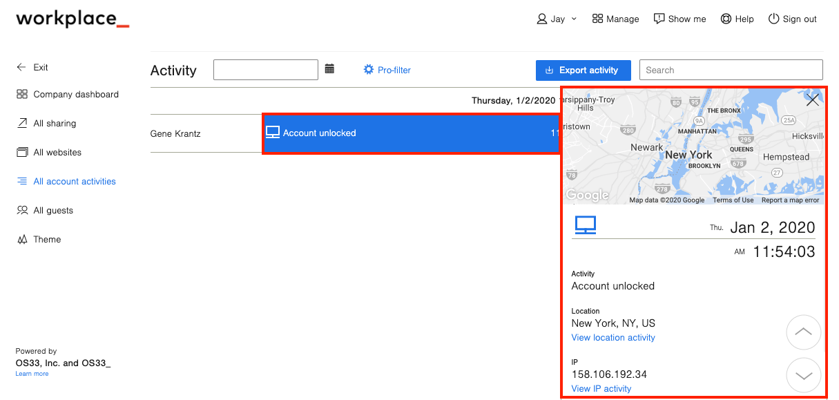The image size is (839, 400).
Task: Click the user profile icon beside Jay
Action: coord(542,19)
